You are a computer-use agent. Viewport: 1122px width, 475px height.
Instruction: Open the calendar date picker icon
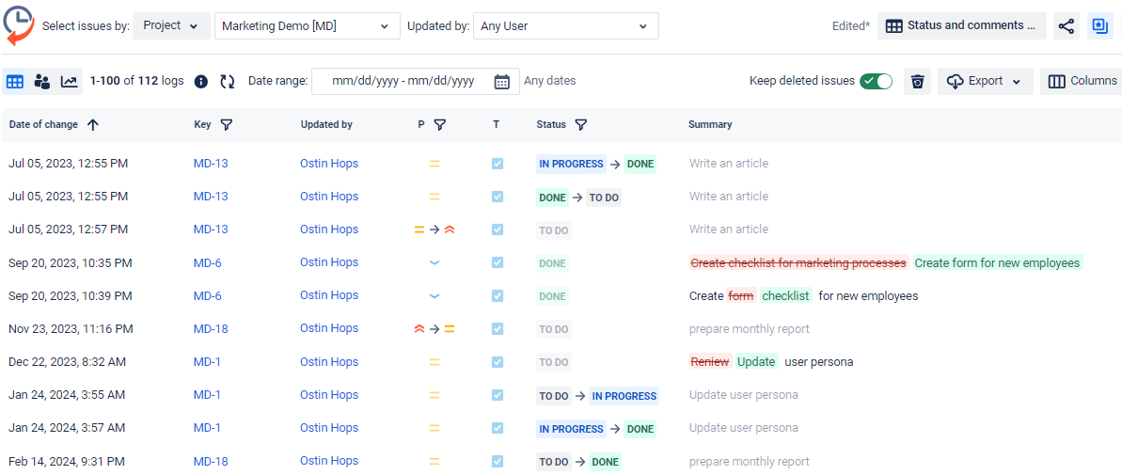[502, 82]
